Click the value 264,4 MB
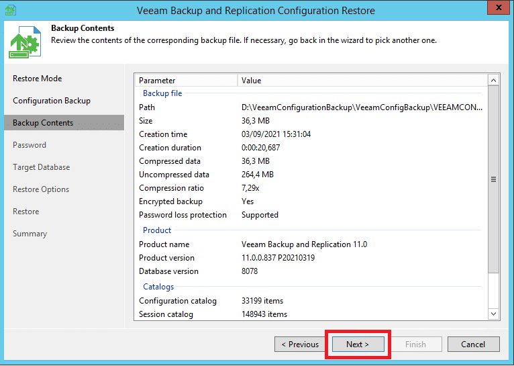This screenshot has width=514, height=366. click(x=258, y=175)
